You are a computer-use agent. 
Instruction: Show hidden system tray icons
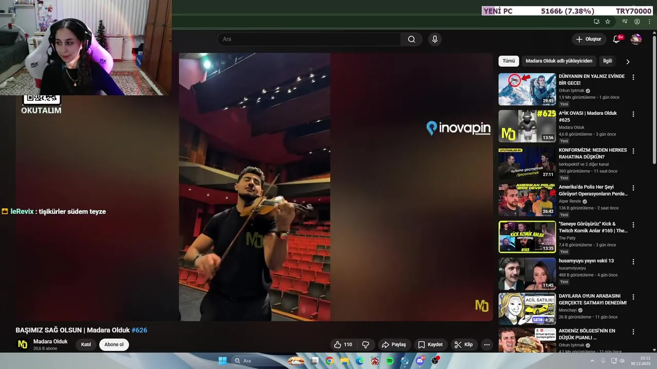point(592,361)
